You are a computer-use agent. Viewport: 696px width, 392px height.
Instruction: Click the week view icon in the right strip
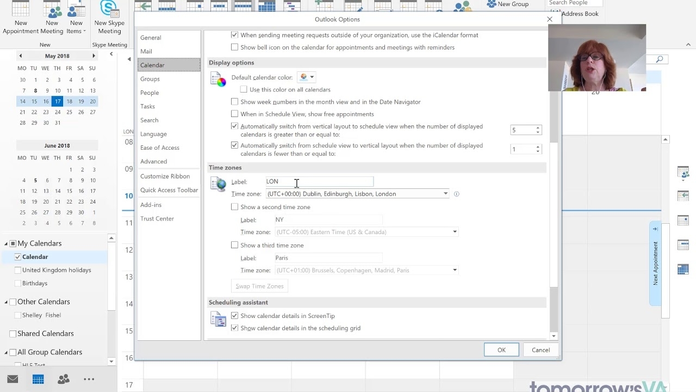click(x=683, y=244)
